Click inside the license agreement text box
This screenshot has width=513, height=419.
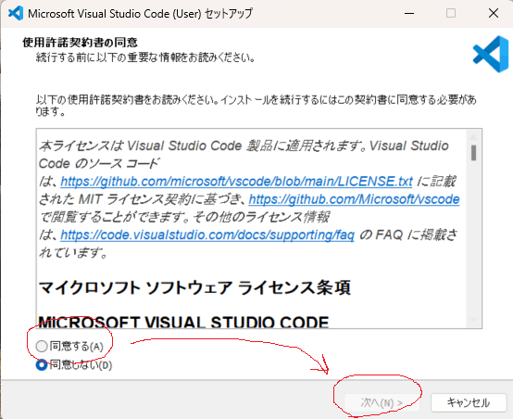click(252, 228)
